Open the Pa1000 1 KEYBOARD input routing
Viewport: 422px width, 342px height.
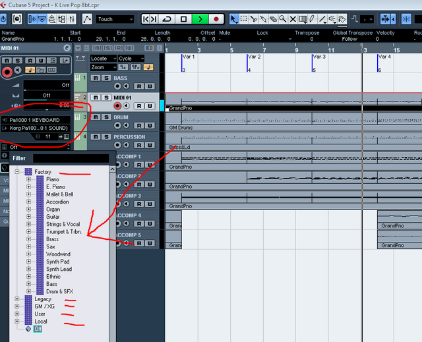(36, 120)
